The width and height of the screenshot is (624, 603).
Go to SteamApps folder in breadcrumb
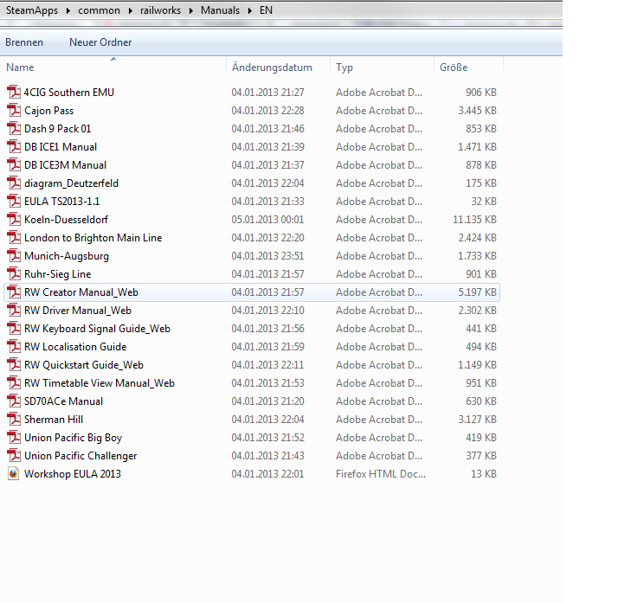tap(32, 10)
